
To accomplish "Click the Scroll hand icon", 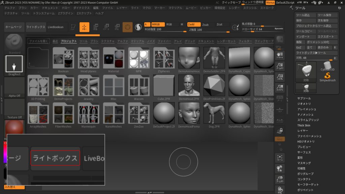I will pyautogui.click(x=279, y=55).
